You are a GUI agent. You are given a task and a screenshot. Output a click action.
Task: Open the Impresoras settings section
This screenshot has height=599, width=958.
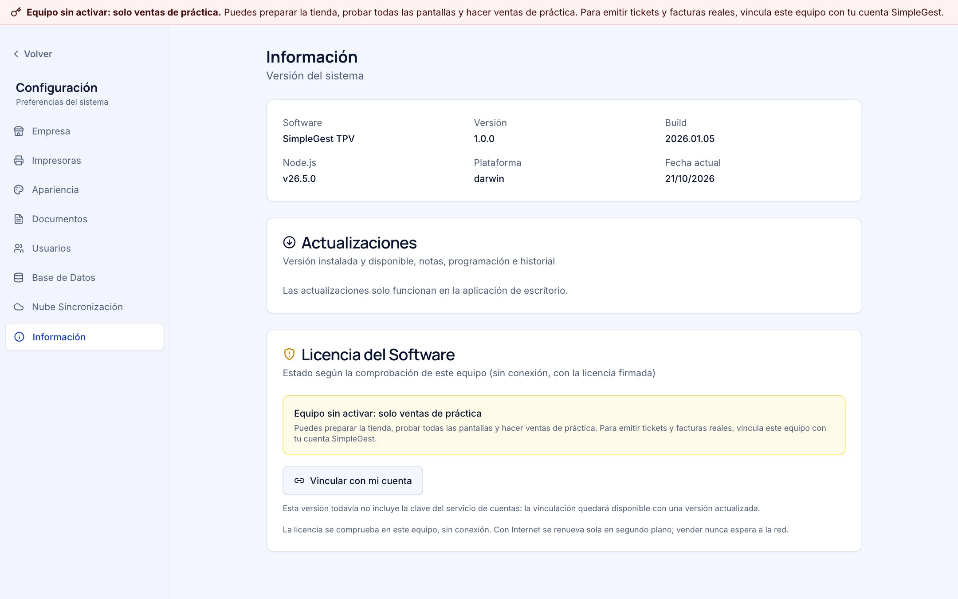85,160
